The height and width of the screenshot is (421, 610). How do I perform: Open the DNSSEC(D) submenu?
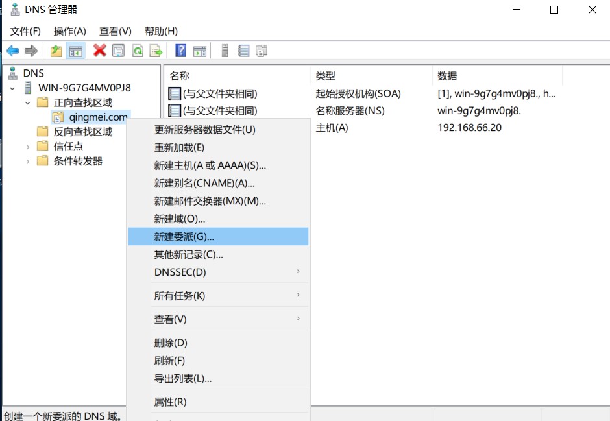tap(218, 272)
